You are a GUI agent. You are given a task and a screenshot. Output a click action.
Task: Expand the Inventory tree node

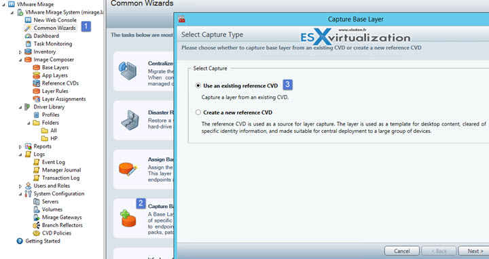(x=20, y=52)
